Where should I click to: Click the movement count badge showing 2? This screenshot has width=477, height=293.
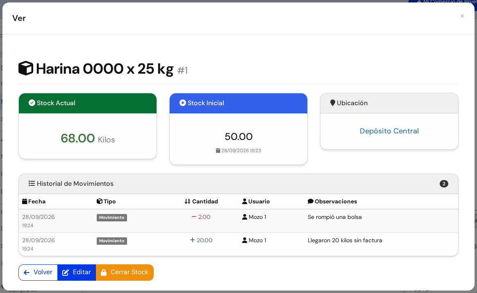click(x=444, y=184)
